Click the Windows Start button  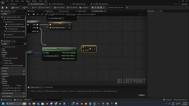pyautogui.click(x=3, y=104)
